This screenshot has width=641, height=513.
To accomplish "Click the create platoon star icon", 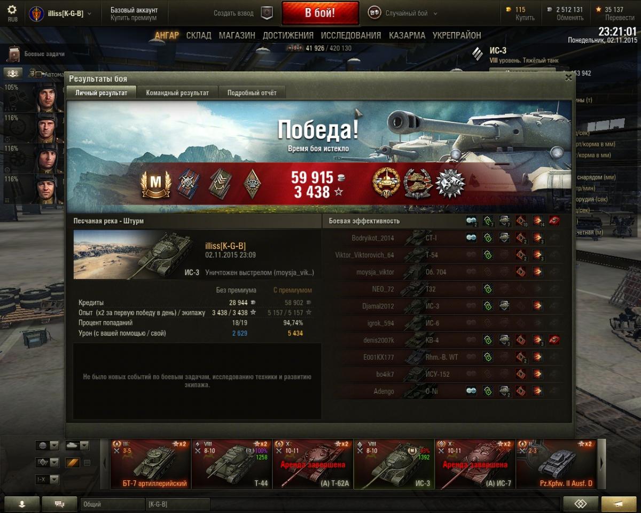I will 267,13.
